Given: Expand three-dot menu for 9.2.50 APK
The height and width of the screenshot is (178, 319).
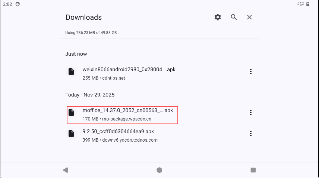Looking at the screenshot, I should click(251, 133).
